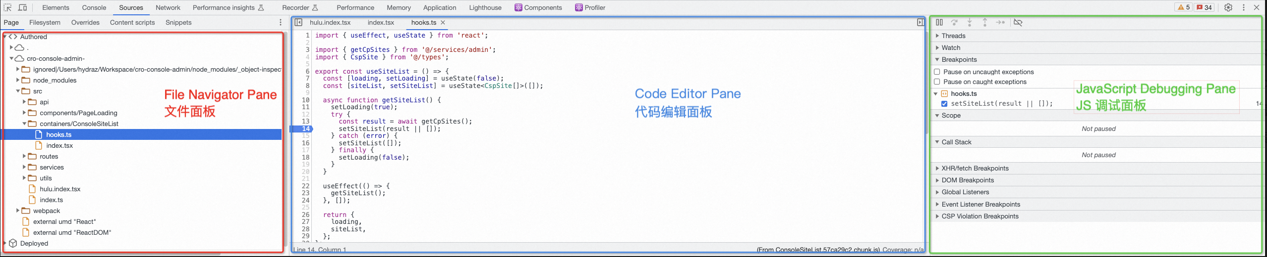This screenshot has height=257, width=1267.
Task: Click the Authored code icon
Action: point(13,37)
